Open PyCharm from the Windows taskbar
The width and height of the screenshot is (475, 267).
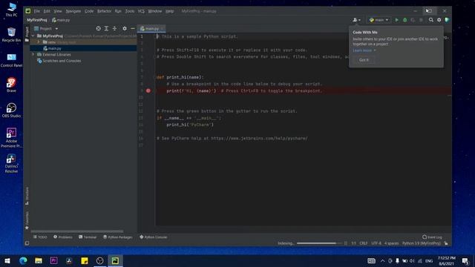point(115,260)
